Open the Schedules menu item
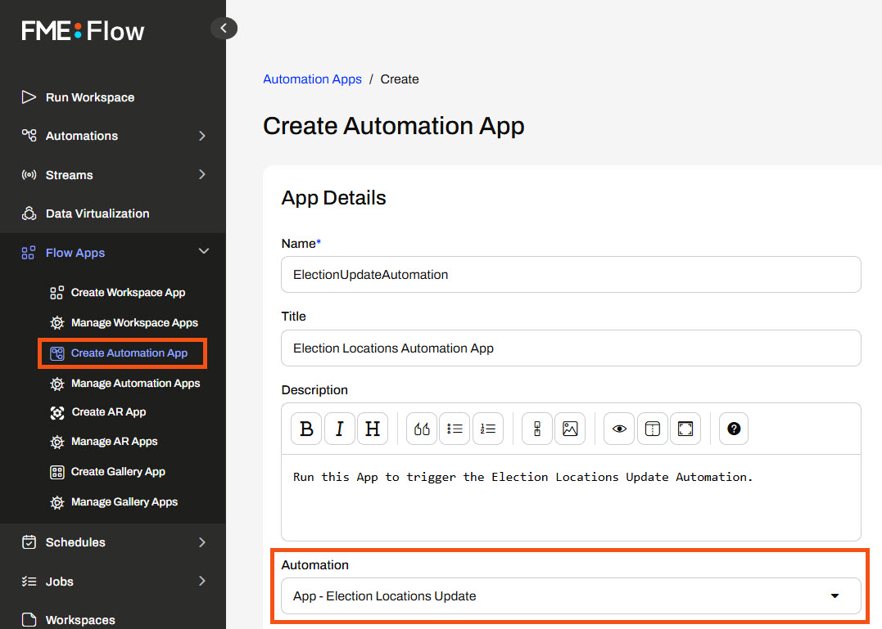 (75, 542)
